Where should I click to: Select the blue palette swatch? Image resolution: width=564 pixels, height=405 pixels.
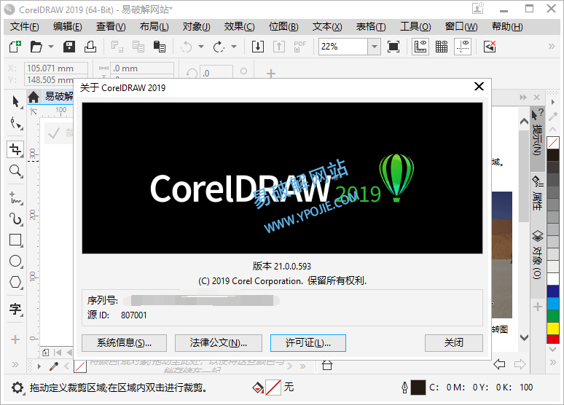pos(552,291)
